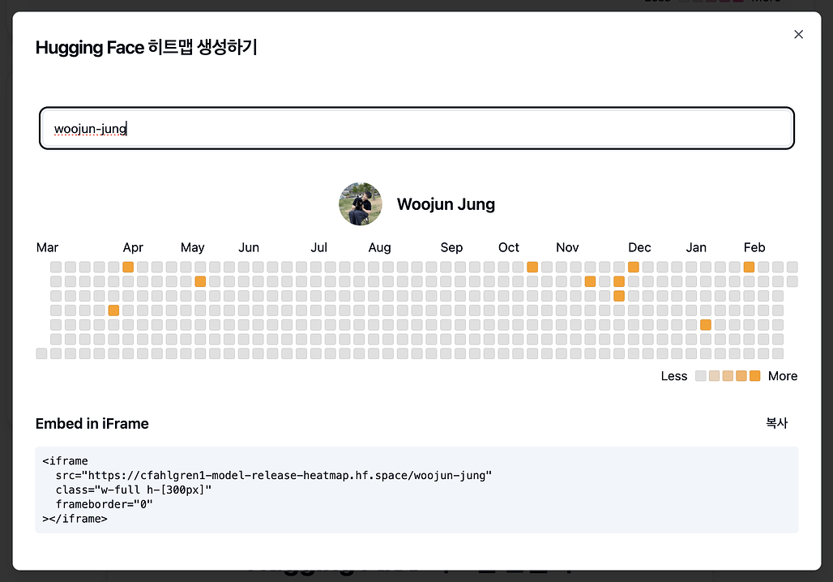The width and height of the screenshot is (833, 582).
Task: Click the gray legend swatch beside Less
Action: pos(700,376)
